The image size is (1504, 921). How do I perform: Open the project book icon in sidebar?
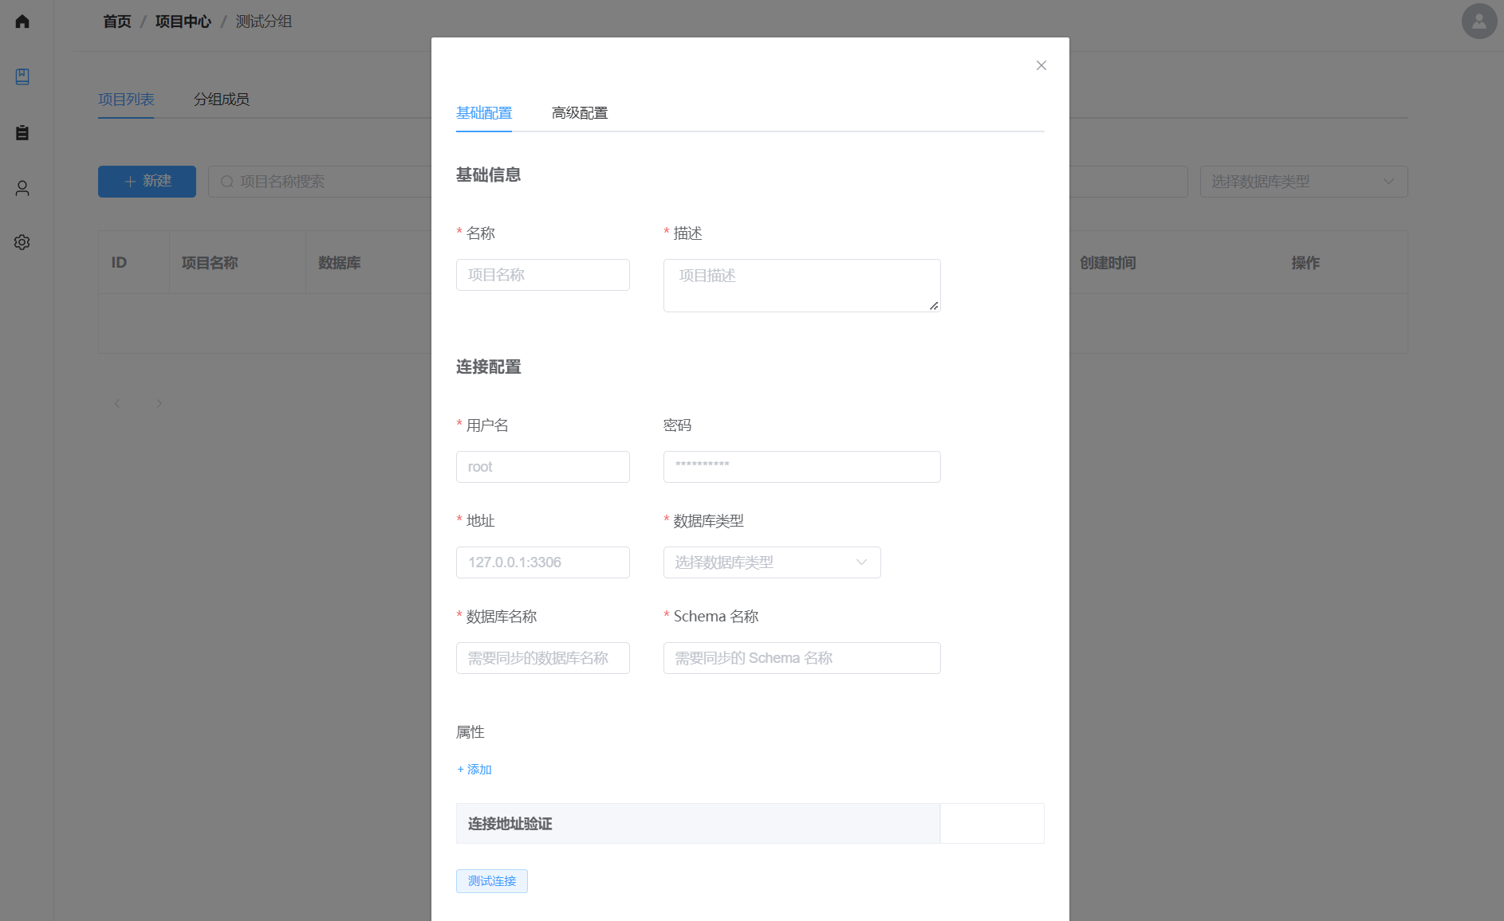click(22, 76)
